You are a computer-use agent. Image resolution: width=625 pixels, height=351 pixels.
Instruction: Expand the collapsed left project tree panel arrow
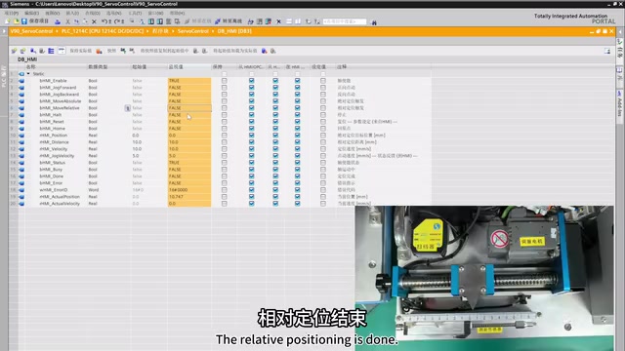pos(4,31)
